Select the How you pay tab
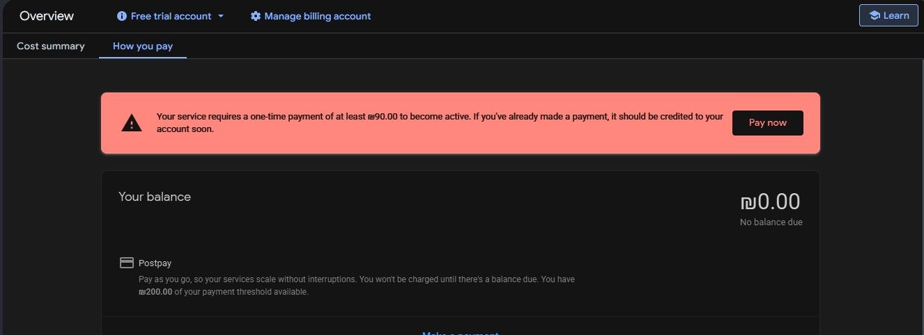Viewport: 924px width, 335px height. (143, 46)
